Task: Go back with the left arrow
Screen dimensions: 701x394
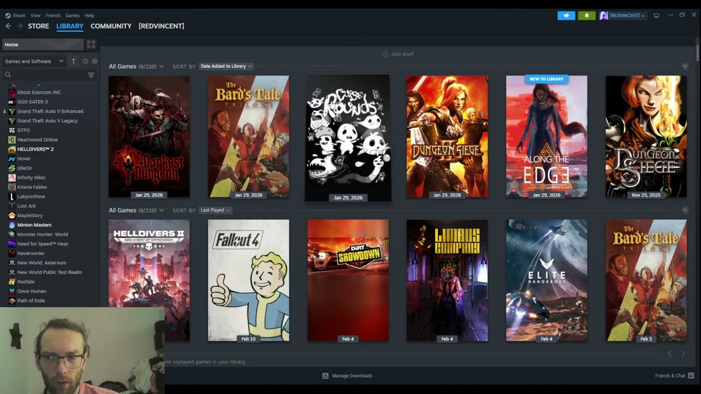Action: [8, 26]
